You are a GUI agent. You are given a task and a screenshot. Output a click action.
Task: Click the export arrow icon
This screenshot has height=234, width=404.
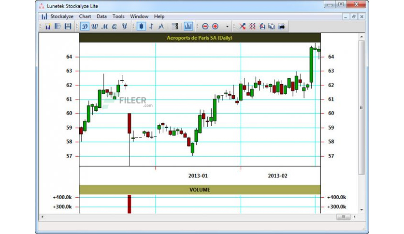[x=282, y=26]
